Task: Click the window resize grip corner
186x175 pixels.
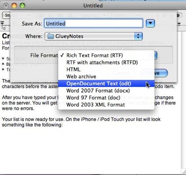Action: [x=184, y=171]
